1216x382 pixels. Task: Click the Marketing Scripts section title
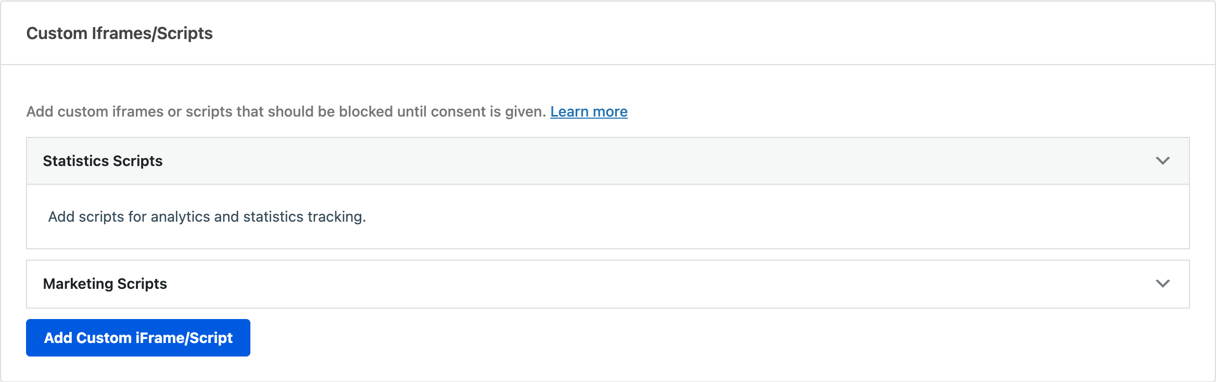(x=105, y=284)
